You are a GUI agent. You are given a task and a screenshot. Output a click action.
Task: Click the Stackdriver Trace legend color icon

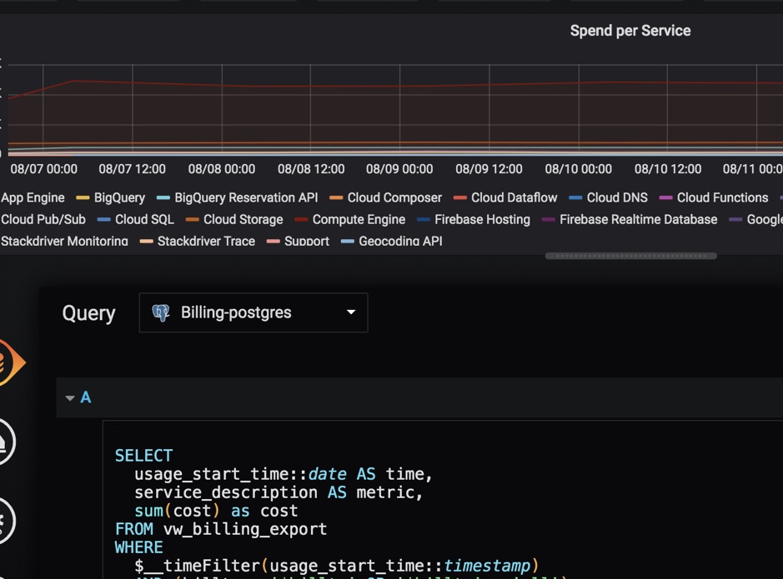click(x=146, y=242)
